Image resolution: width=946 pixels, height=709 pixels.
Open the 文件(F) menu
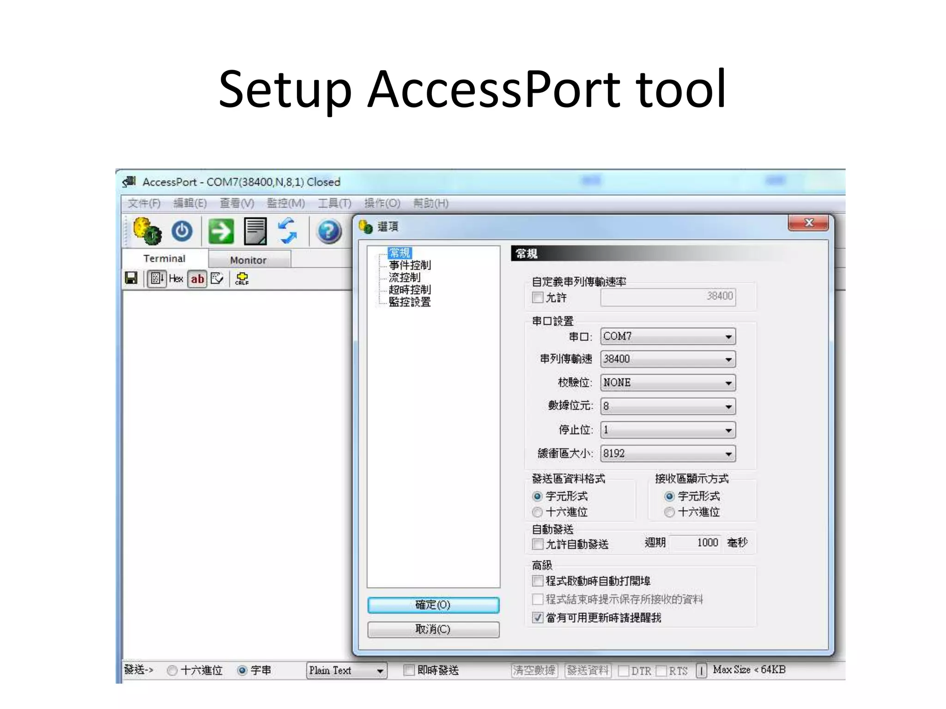click(x=144, y=203)
